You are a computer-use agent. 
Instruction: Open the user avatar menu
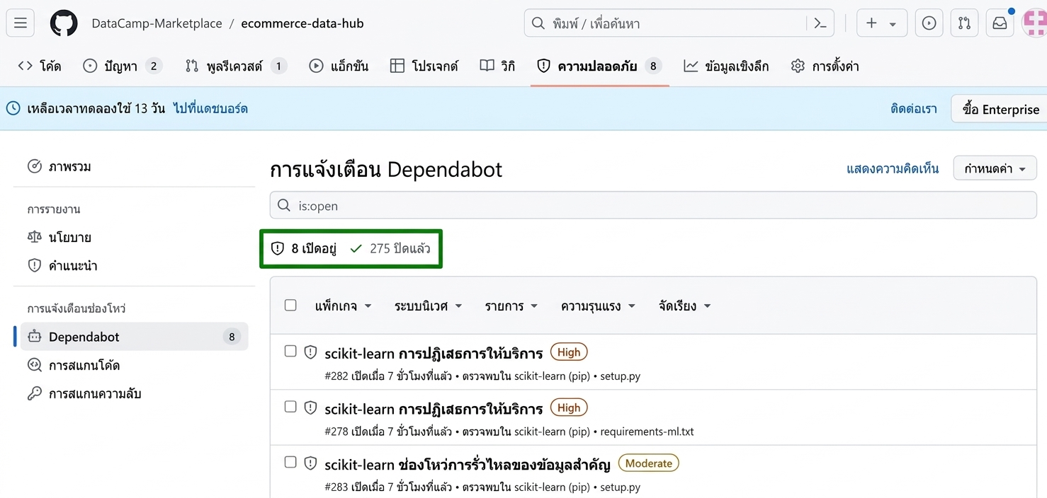pyautogui.click(x=1035, y=23)
